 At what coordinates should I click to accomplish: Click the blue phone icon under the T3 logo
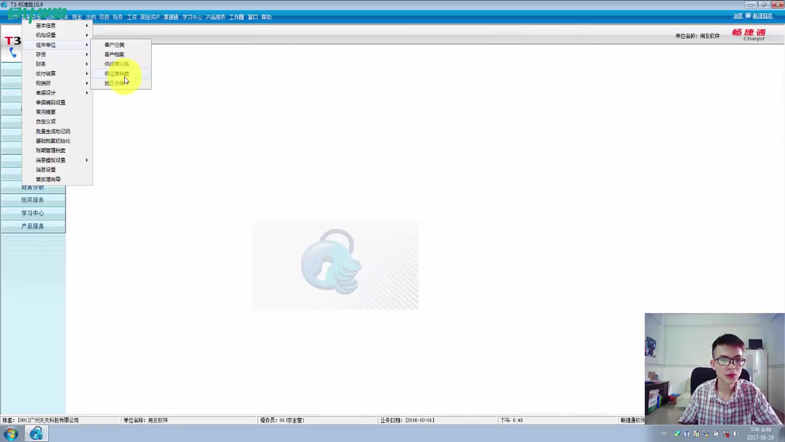(13, 52)
